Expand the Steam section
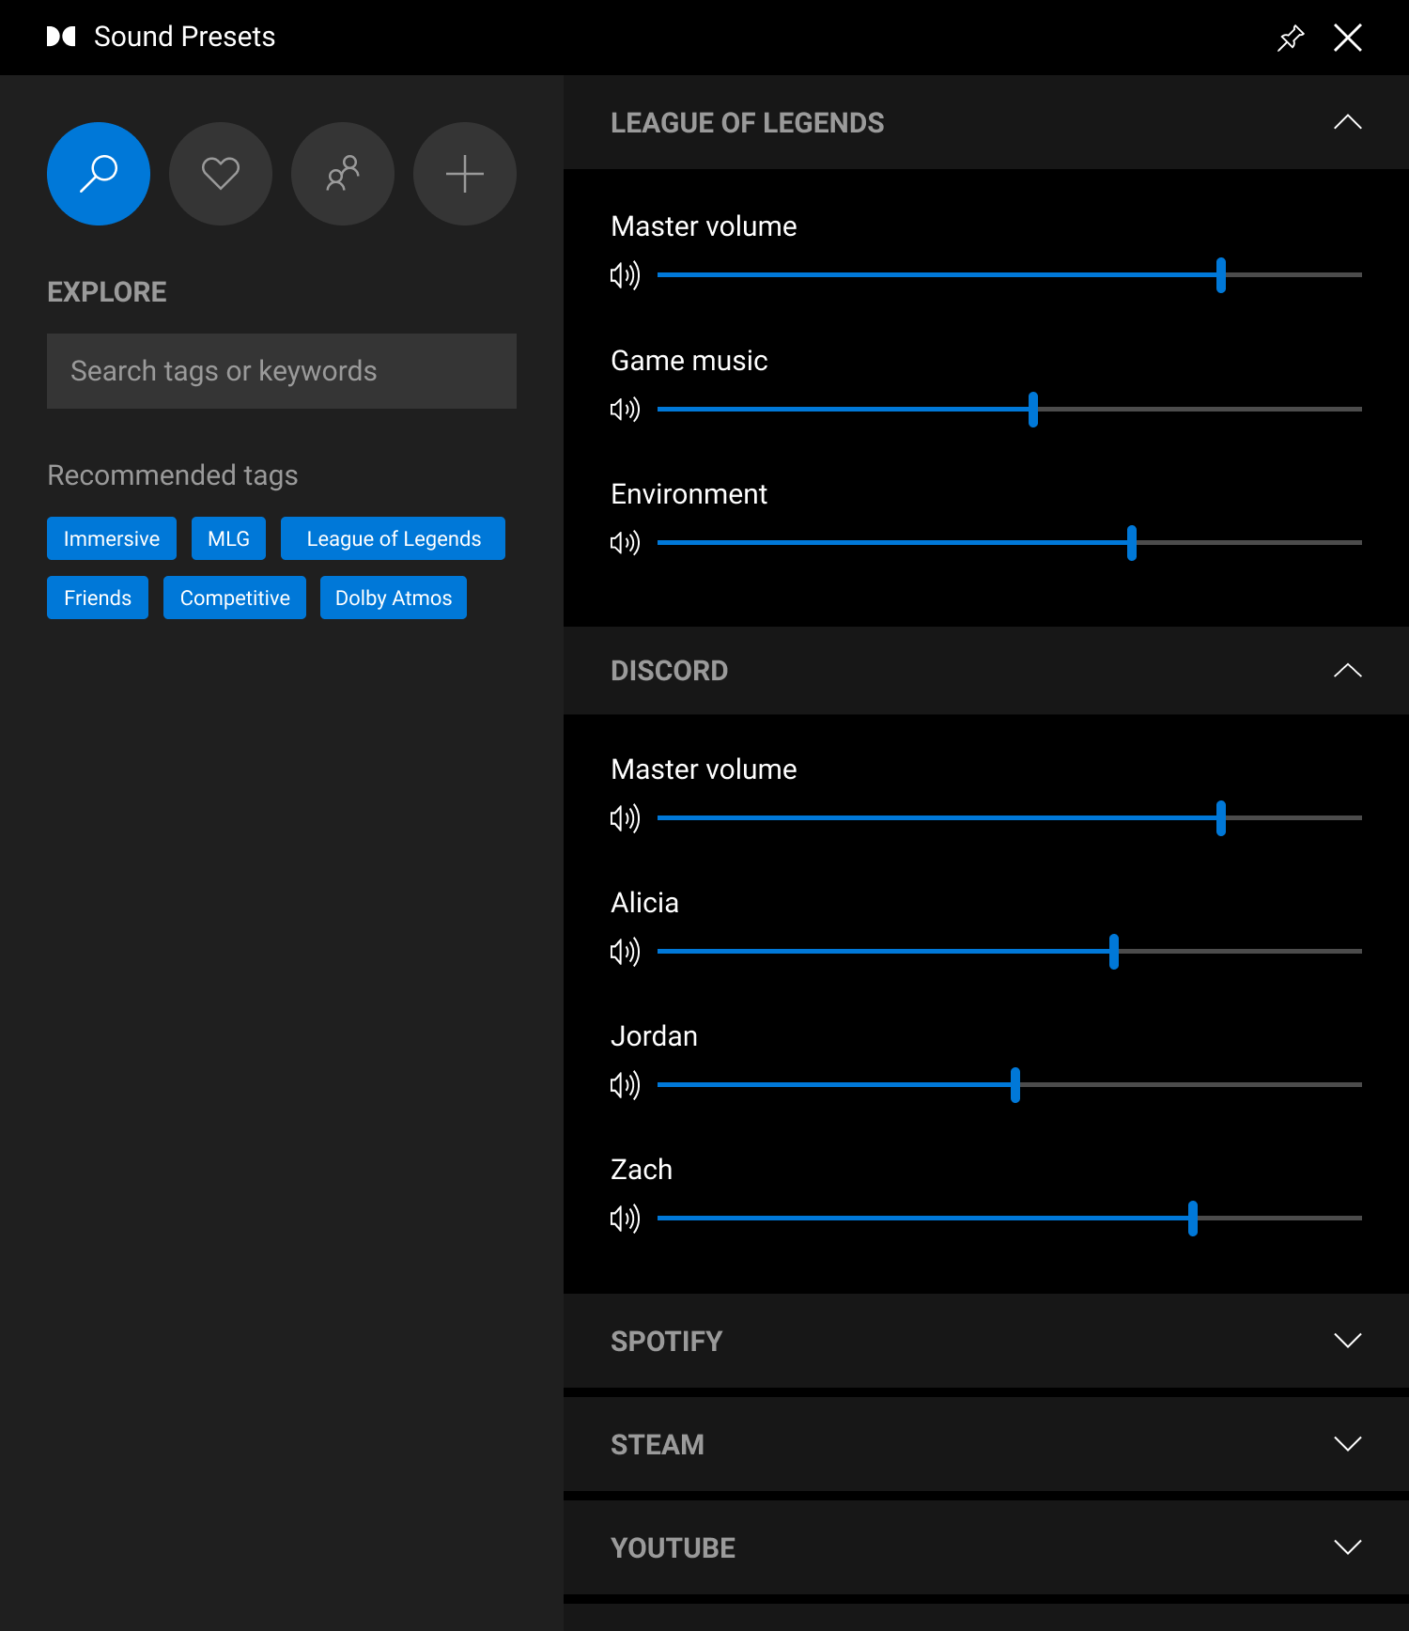Viewport: 1409px width, 1631px height. point(1348,1444)
